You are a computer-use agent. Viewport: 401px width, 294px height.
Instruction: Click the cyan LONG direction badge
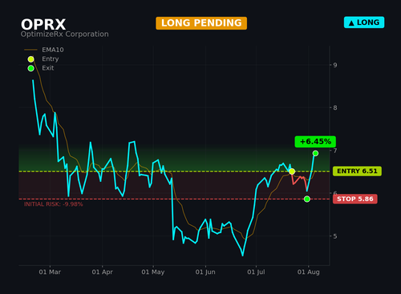coord(364,22)
